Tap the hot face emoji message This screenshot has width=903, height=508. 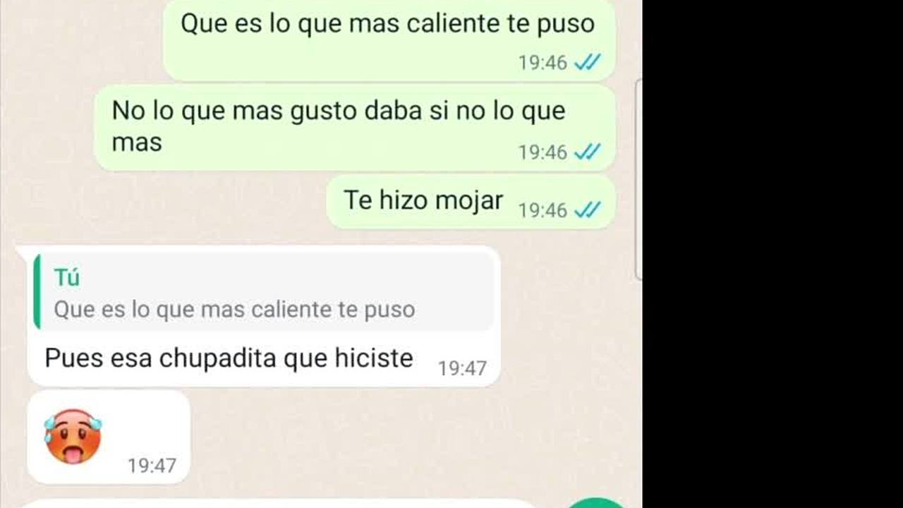73,436
